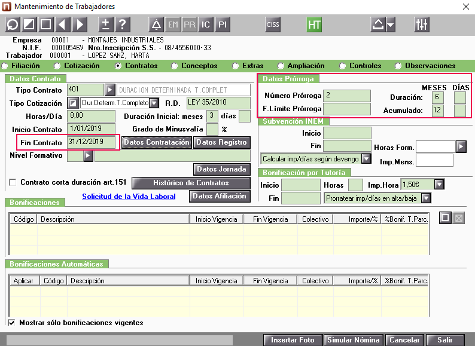
Task: Click the Duración meses field showing 6
Action: point(438,97)
